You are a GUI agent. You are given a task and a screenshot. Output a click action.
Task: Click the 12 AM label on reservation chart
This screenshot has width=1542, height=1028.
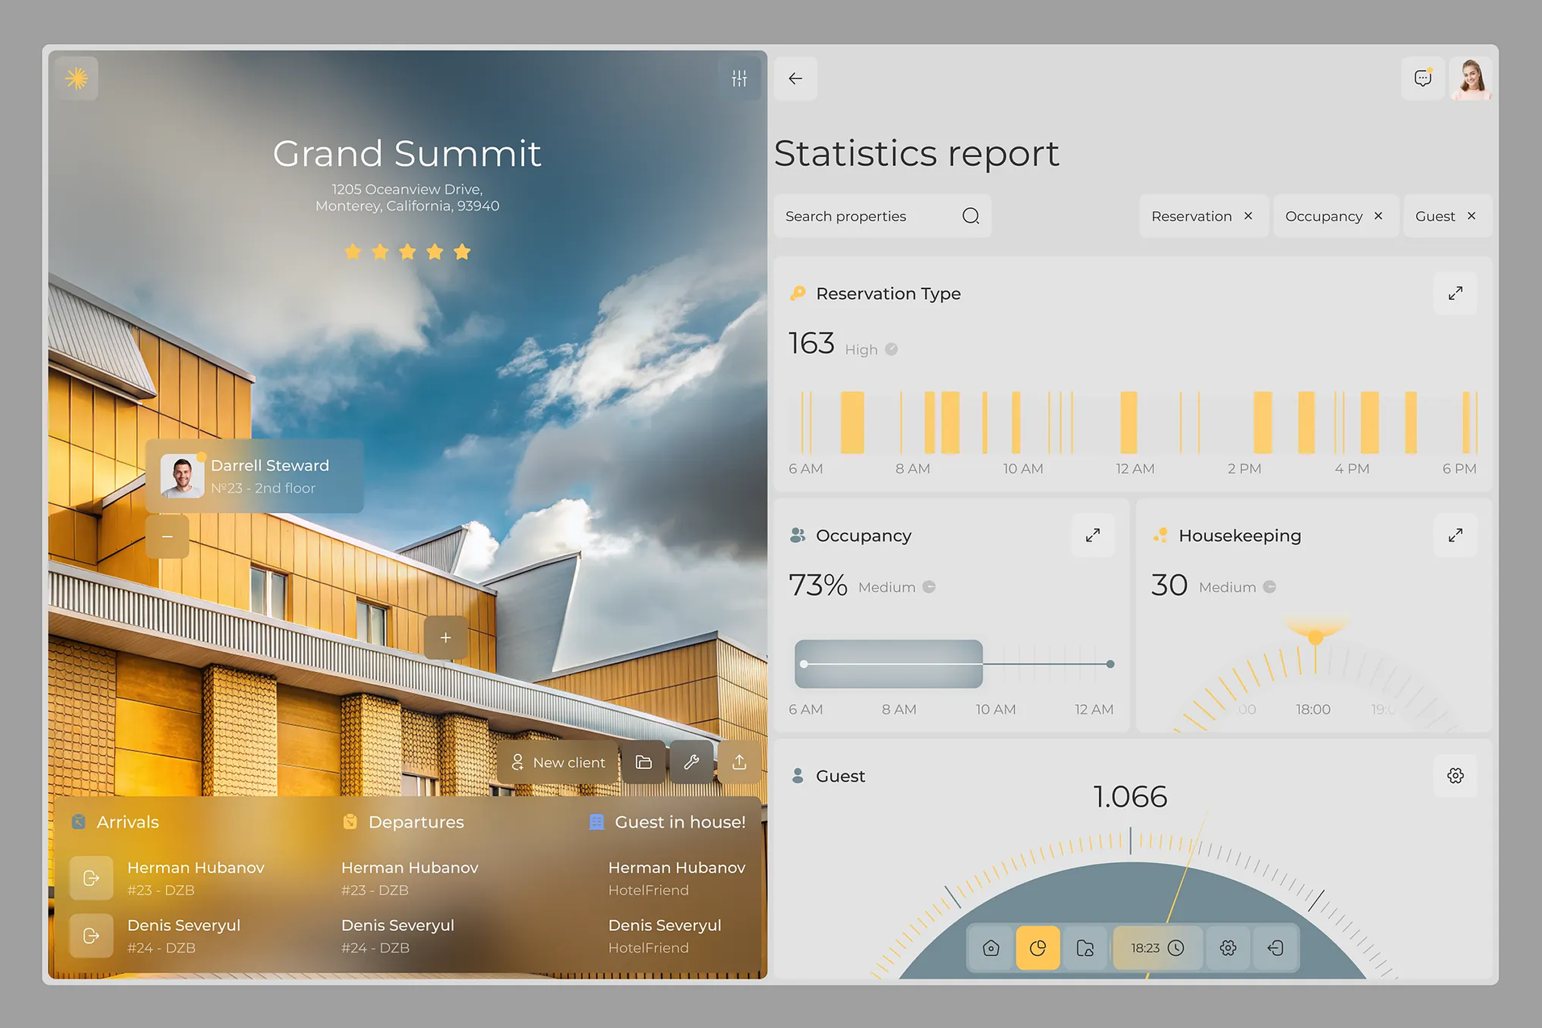[x=1135, y=469]
